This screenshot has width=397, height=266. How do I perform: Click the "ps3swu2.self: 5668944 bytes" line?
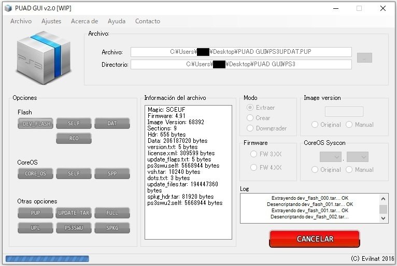[x=185, y=203]
